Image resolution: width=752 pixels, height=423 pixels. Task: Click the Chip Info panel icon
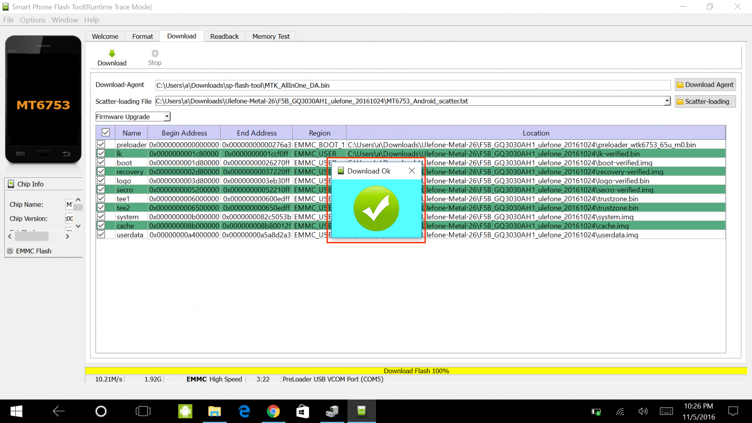(x=11, y=184)
